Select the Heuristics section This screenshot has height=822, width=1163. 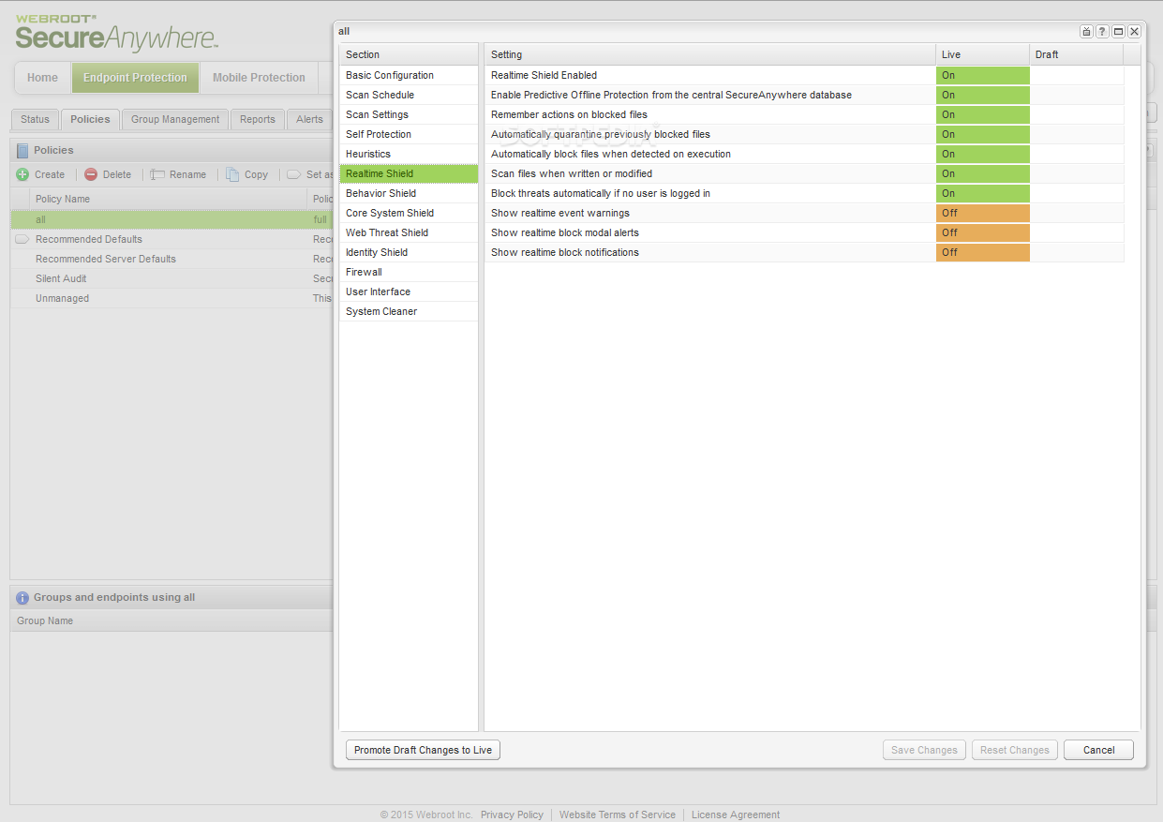[x=409, y=154]
